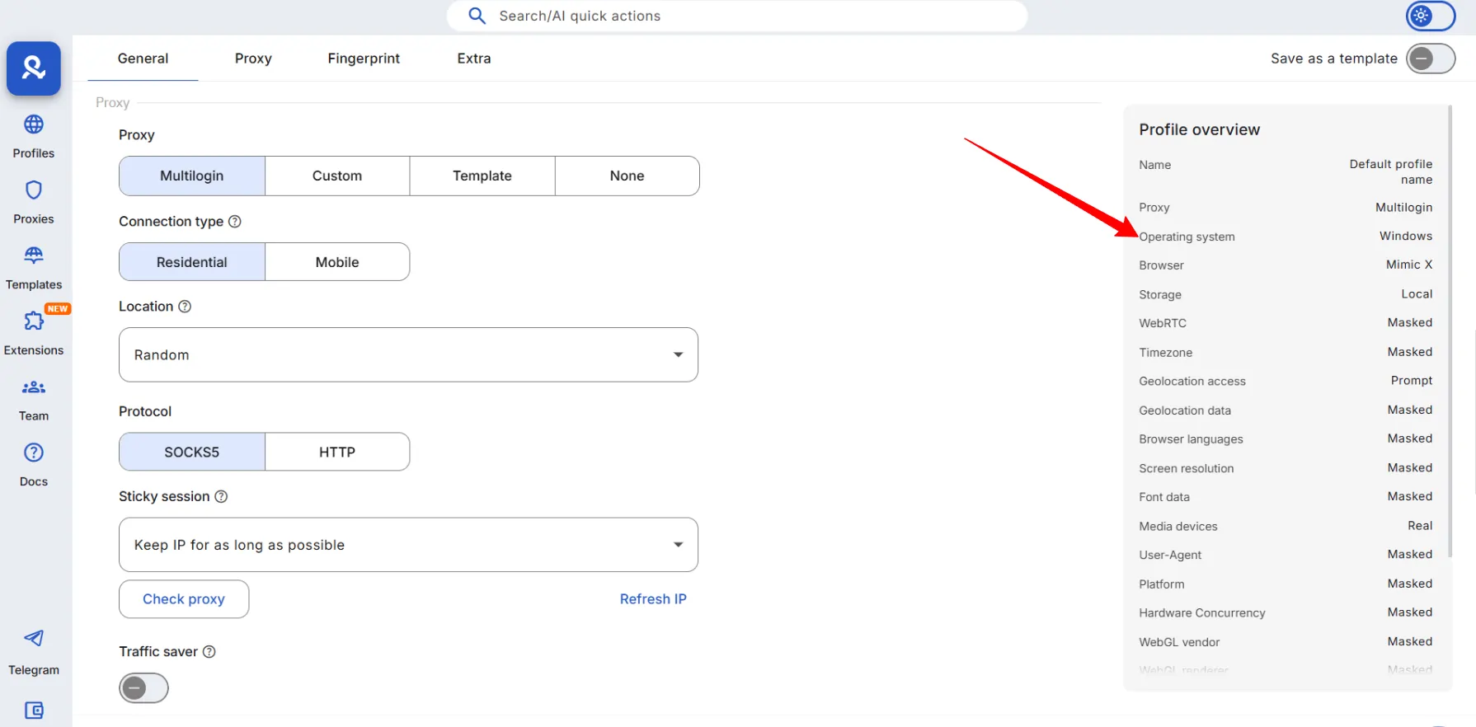Click the Multilogin logo icon
This screenshot has width=1476, height=727.
(34, 68)
